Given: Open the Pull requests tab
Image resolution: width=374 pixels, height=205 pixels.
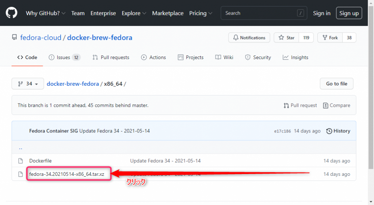Looking at the screenshot, I should pyautogui.click(x=111, y=57).
